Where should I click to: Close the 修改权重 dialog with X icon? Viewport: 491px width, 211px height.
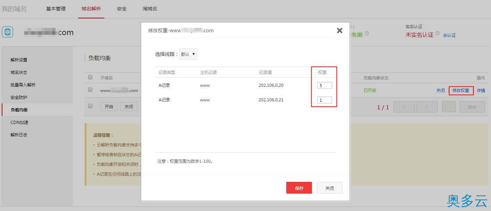click(339, 31)
